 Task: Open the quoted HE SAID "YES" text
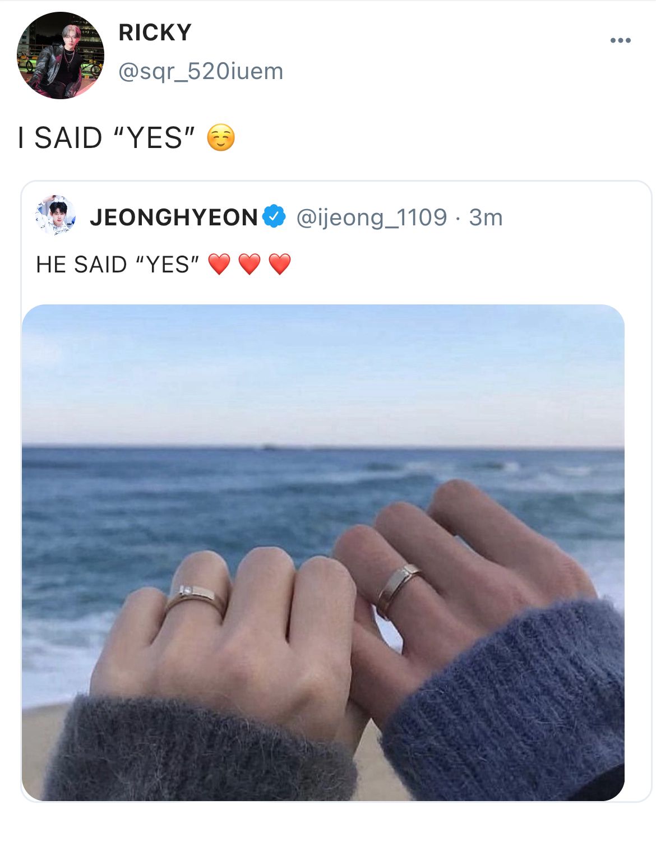click(x=118, y=264)
